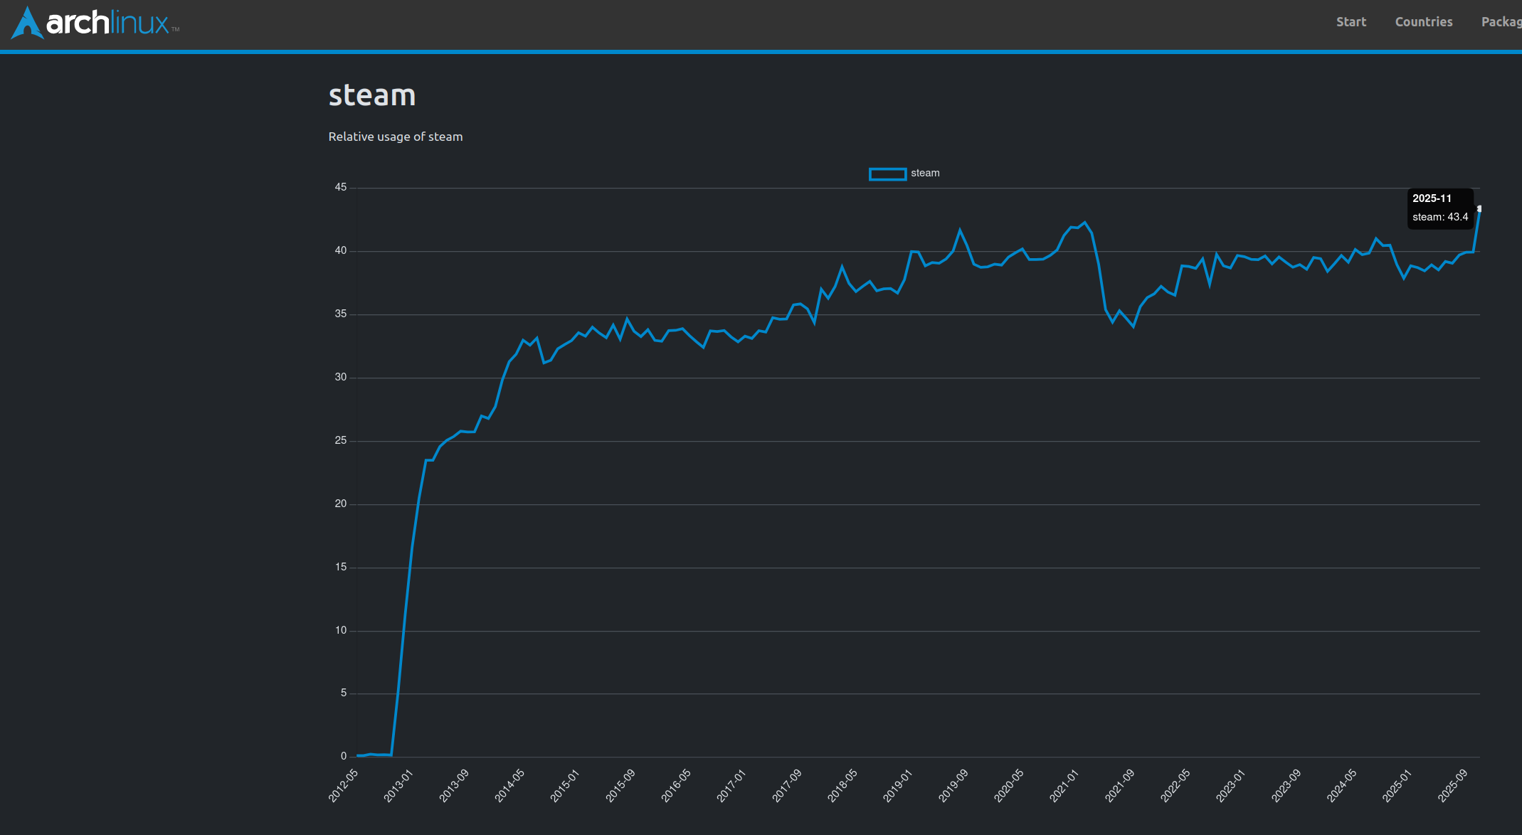
Task: Click the 2021-01 x-axis label
Action: coord(1064,785)
